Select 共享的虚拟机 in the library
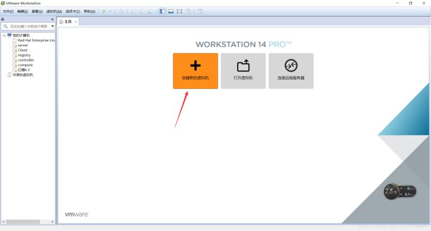 click(x=23, y=75)
